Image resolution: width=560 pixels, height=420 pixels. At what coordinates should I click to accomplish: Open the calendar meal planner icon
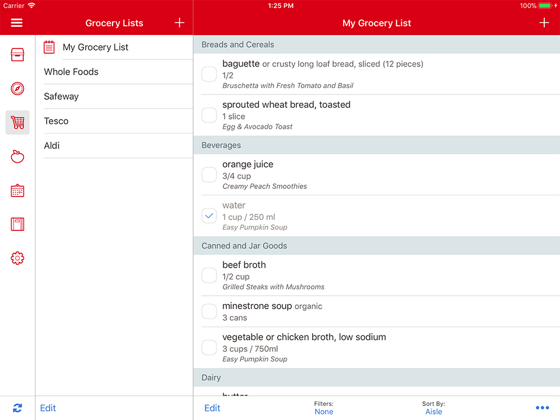tap(17, 190)
